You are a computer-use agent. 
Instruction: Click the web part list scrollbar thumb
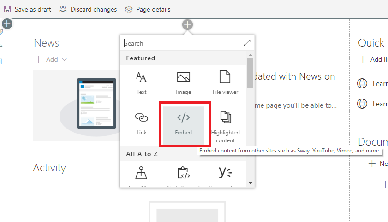(250, 73)
